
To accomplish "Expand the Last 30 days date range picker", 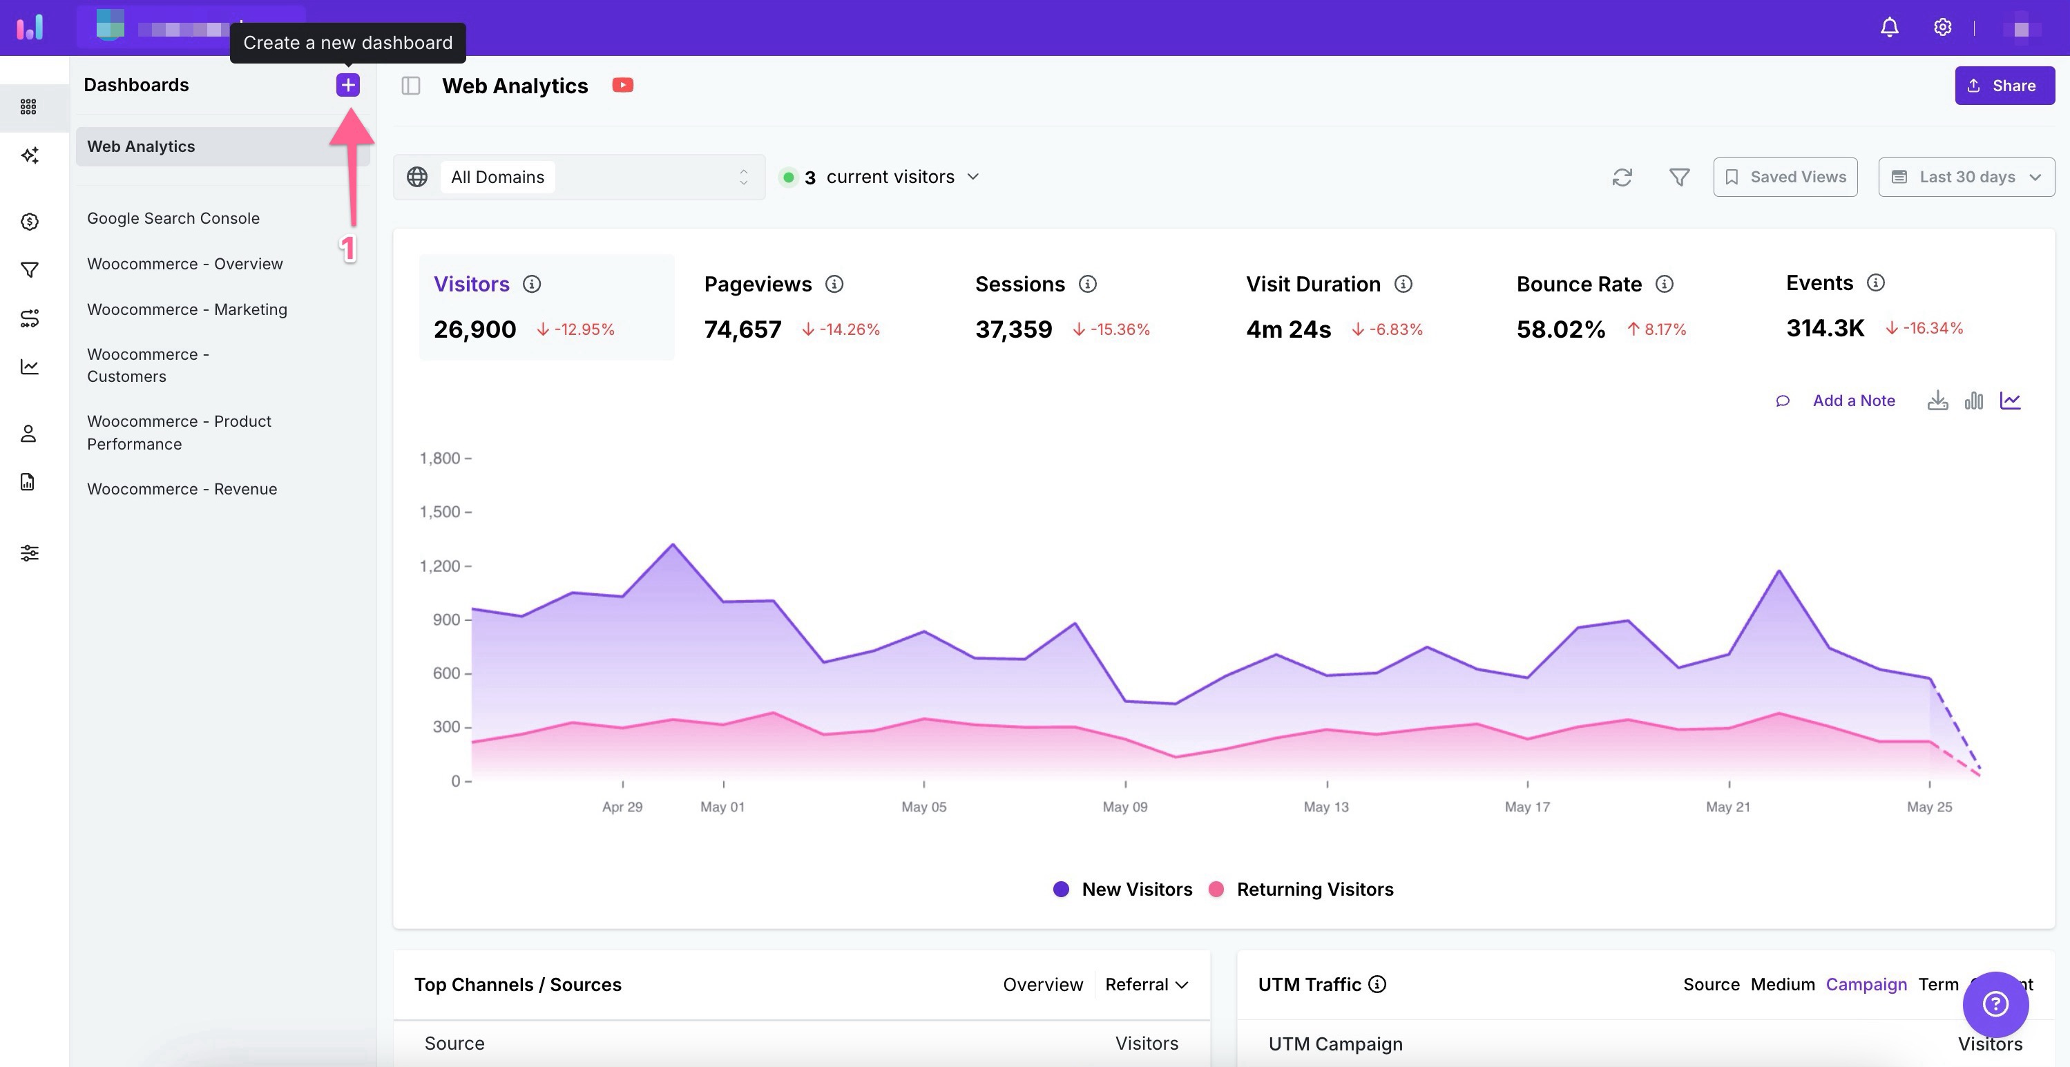I will [x=1966, y=176].
